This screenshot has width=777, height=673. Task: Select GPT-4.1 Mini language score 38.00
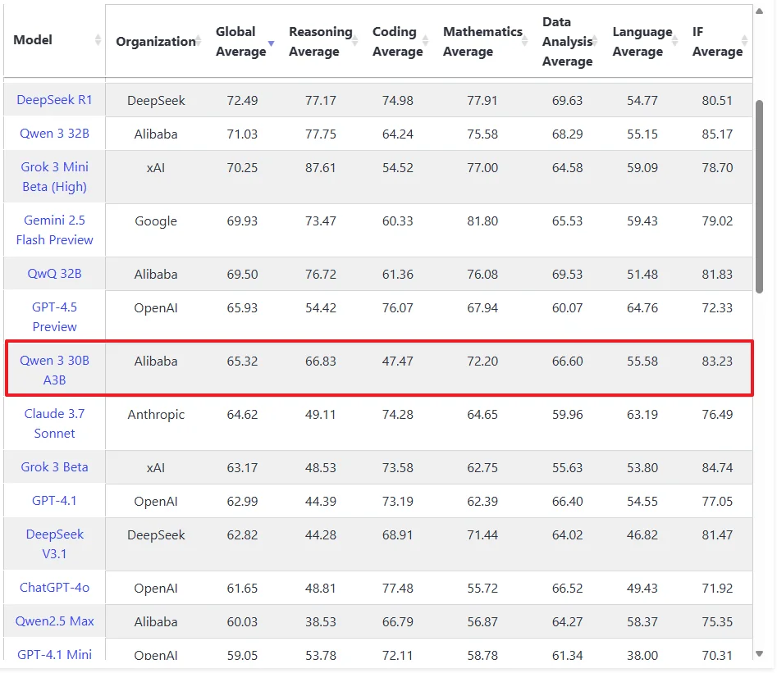tap(642, 656)
